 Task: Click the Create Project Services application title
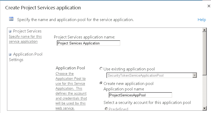(43, 8)
